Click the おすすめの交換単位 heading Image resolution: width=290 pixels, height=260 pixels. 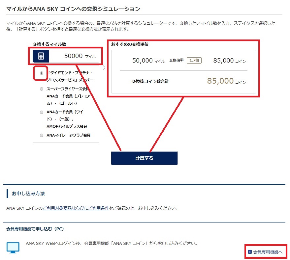132,44
